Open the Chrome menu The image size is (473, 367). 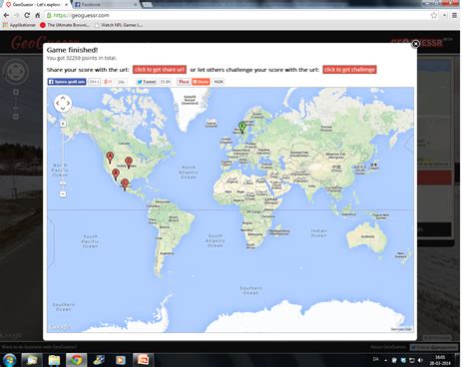pyautogui.click(x=454, y=15)
